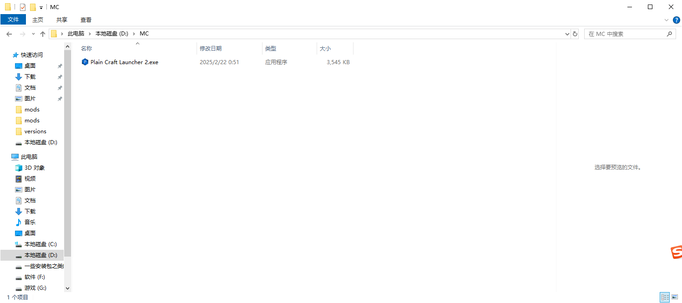This screenshot has height=303, width=682.
Task: Switch to large icons view layout
Action: (675, 297)
